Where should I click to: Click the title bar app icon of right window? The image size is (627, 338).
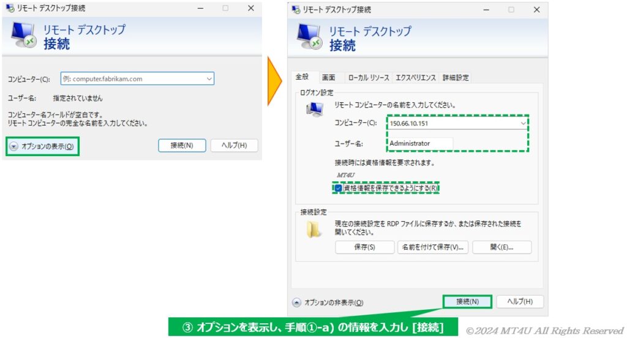point(296,10)
